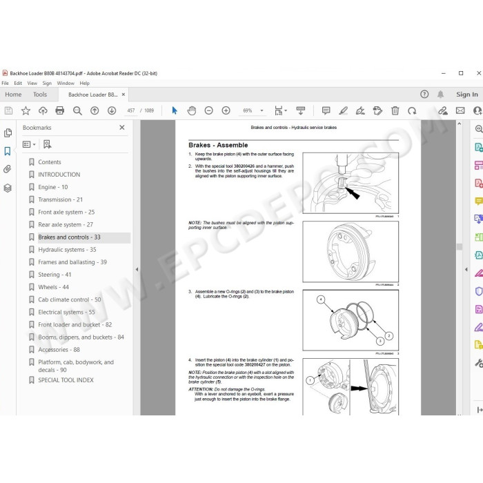The image size is (483, 483).
Task: Open the Find text search tool
Action: [x=77, y=110]
